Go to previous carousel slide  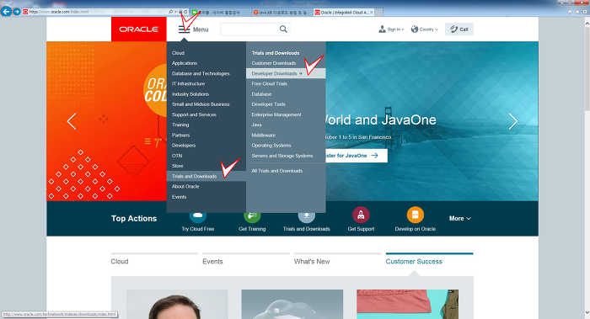pos(72,121)
